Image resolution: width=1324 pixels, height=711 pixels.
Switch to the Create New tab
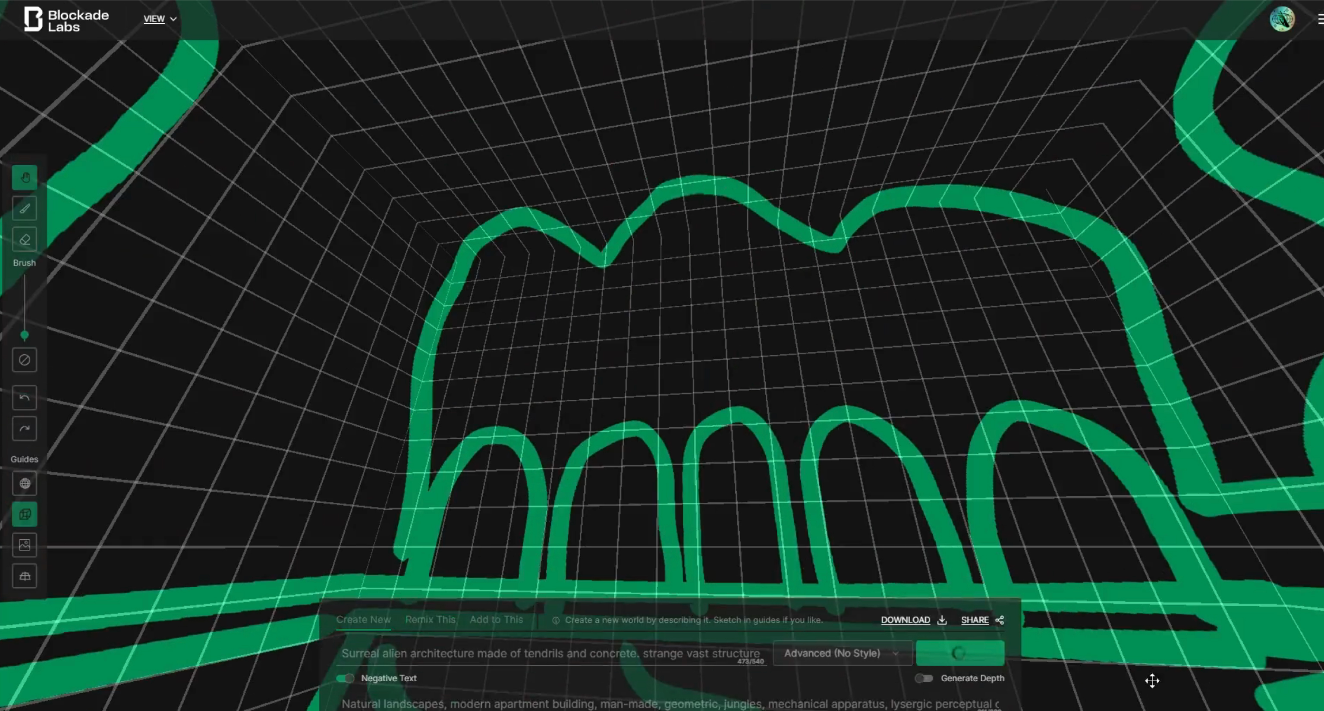pyautogui.click(x=363, y=620)
